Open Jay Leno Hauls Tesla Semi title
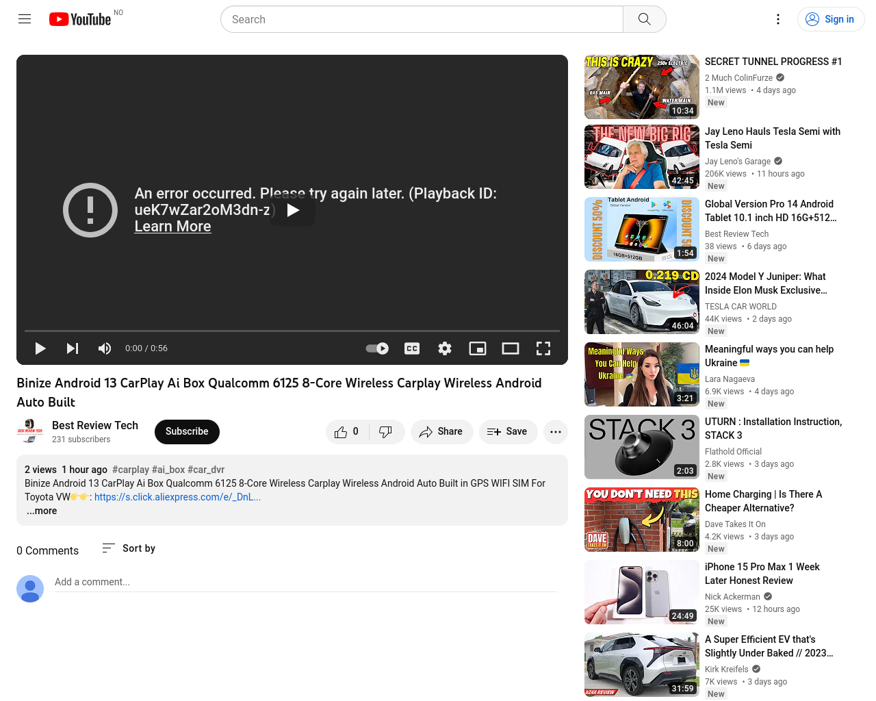This screenshot has width=876, height=701. (x=773, y=138)
